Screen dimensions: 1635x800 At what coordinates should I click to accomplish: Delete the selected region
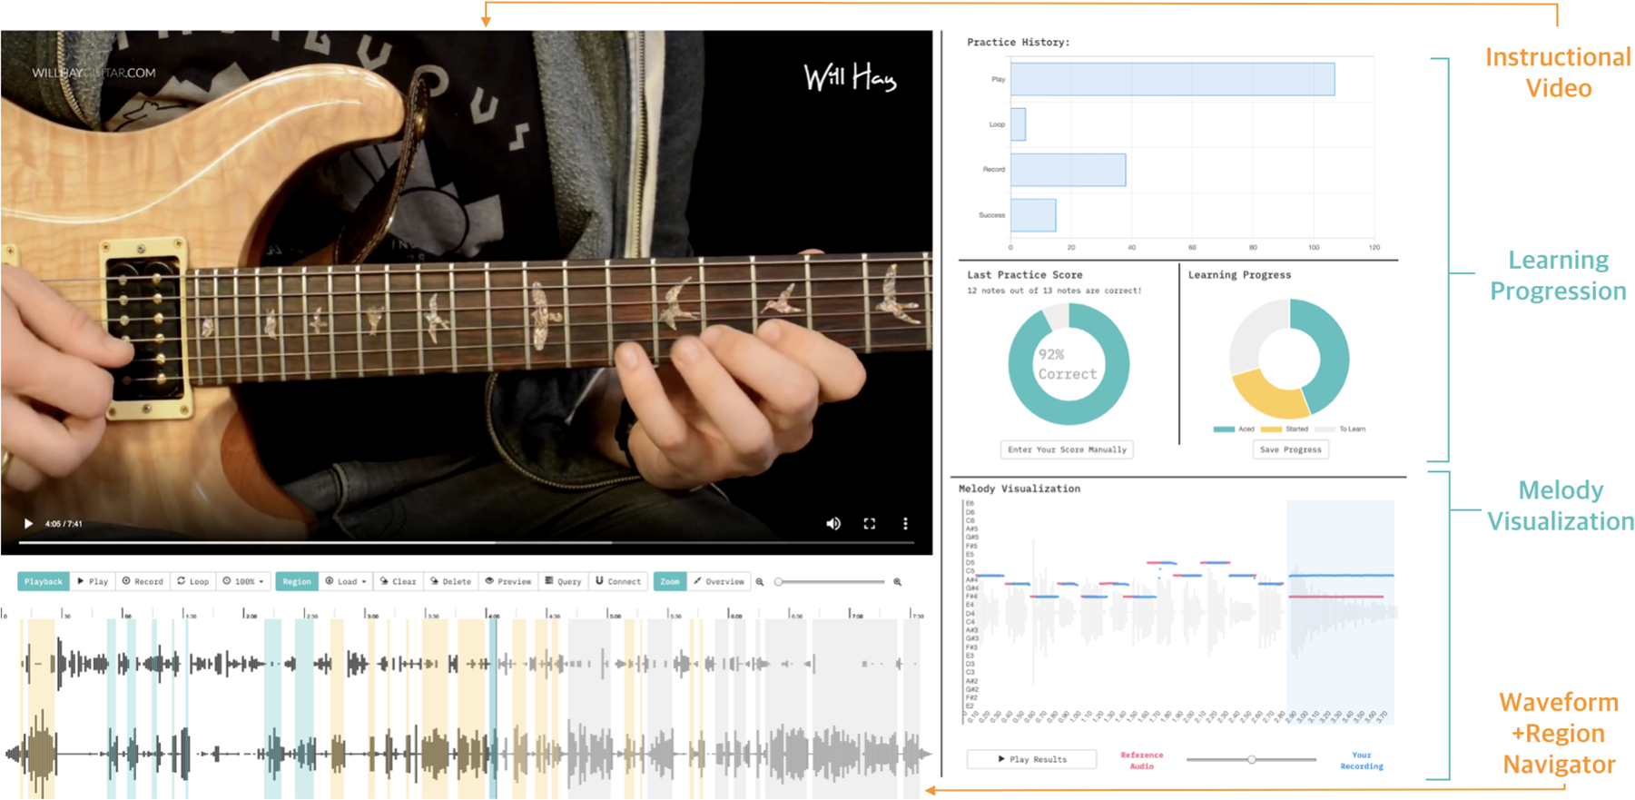(451, 581)
